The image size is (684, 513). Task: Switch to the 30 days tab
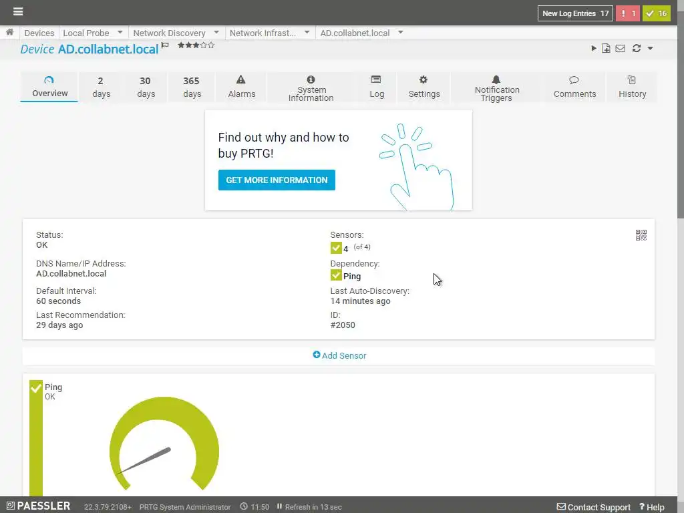coord(145,87)
